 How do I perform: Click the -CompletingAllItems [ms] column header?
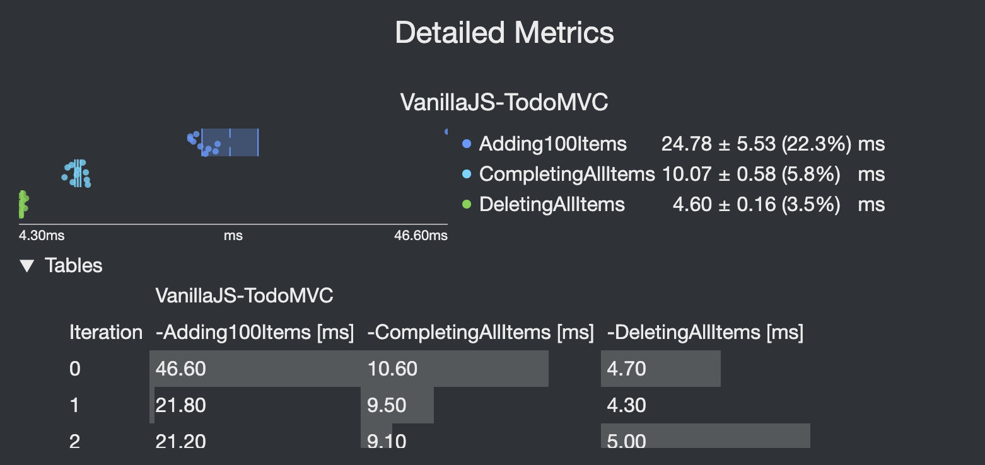tap(481, 332)
